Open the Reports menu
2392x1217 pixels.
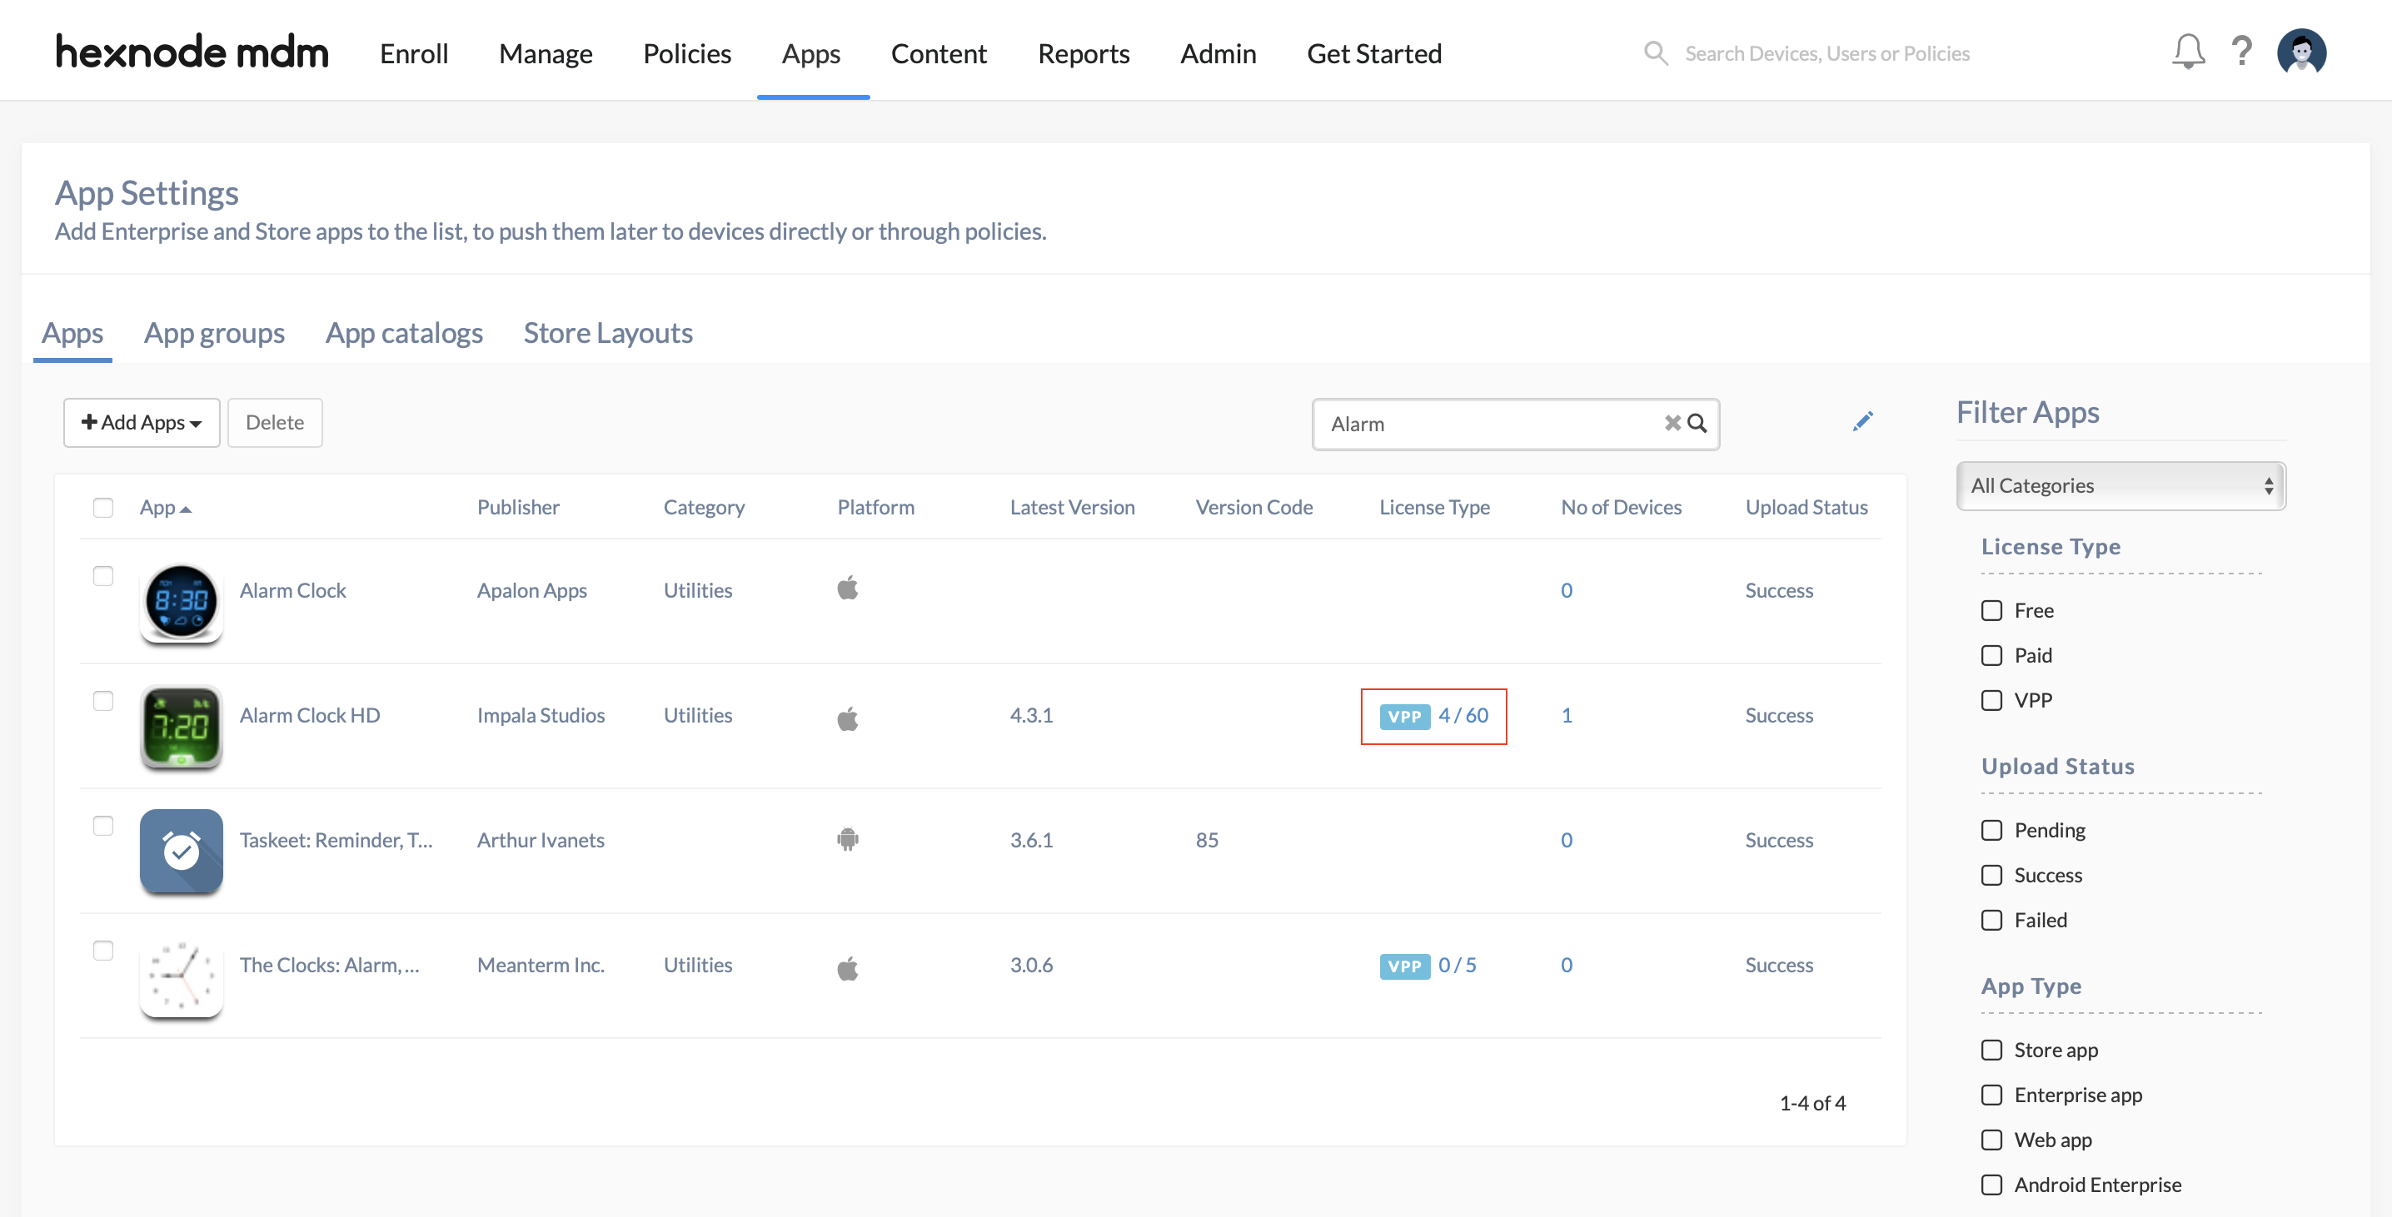click(1084, 53)
